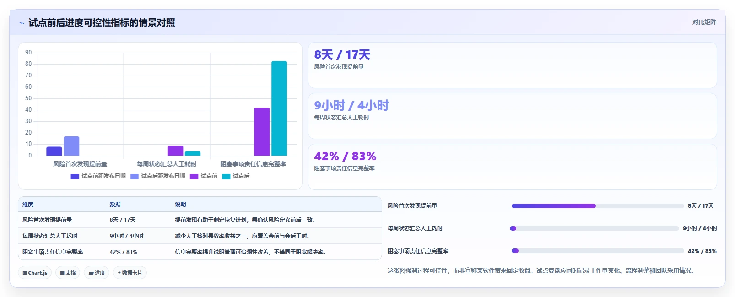Click the 风险首次发现提前量 progress bar

(x=598, y=206)
